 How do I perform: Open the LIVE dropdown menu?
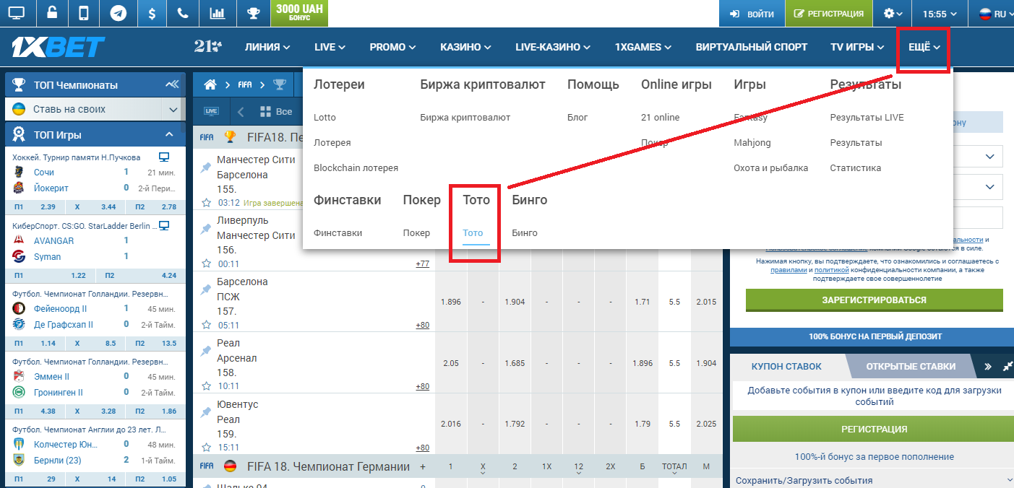pyautogui.click(x=330, y=47)
